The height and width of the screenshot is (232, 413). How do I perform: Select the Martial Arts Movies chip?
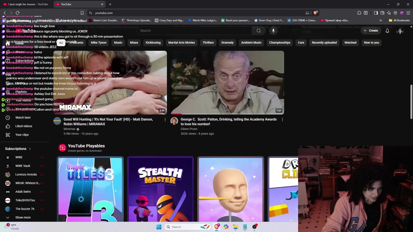point(182,43)
